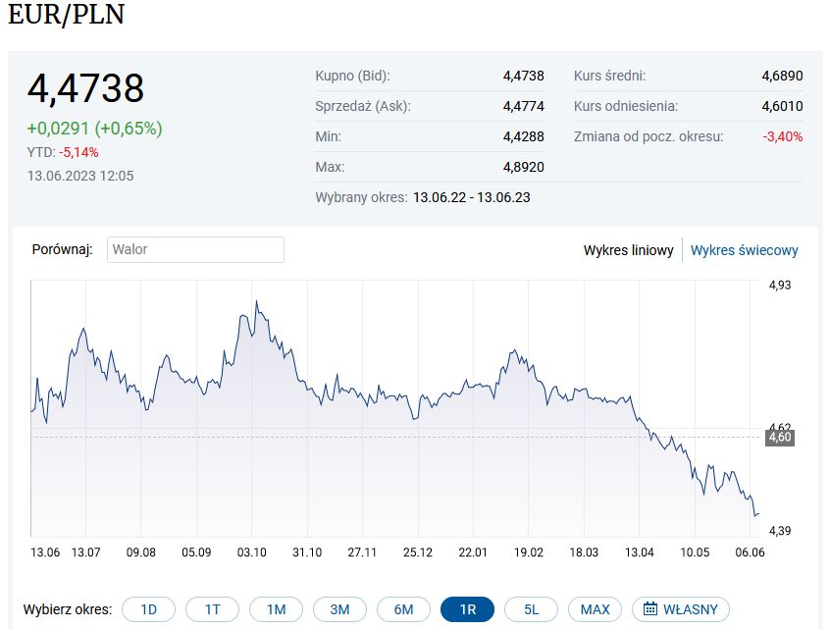Click the Walor comparison input field
Viewport: 830px width, 629px height.
(195, 249)
